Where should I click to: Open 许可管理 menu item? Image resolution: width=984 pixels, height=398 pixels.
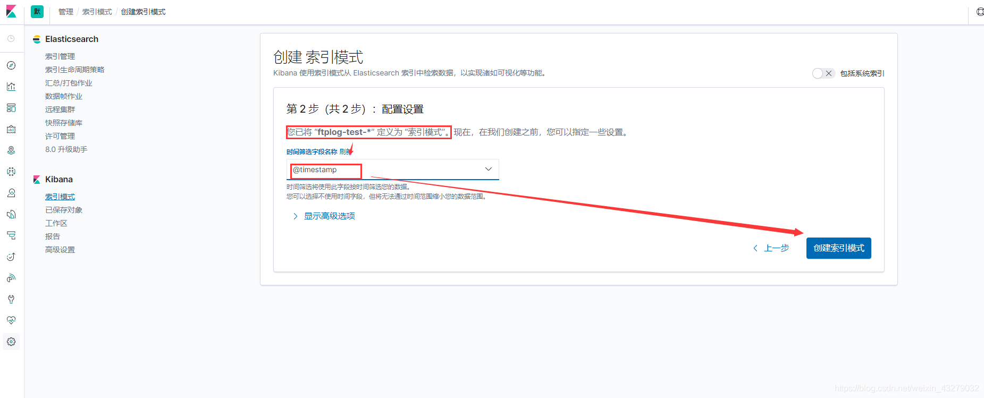[60, 136]
